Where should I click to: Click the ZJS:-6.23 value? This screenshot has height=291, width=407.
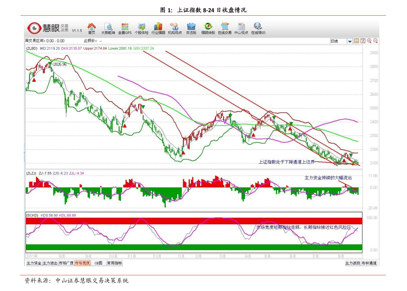coord(60,173)
